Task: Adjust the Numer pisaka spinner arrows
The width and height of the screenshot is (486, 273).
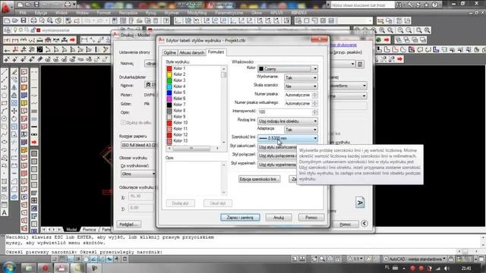Action: click(x=315, y=95)
